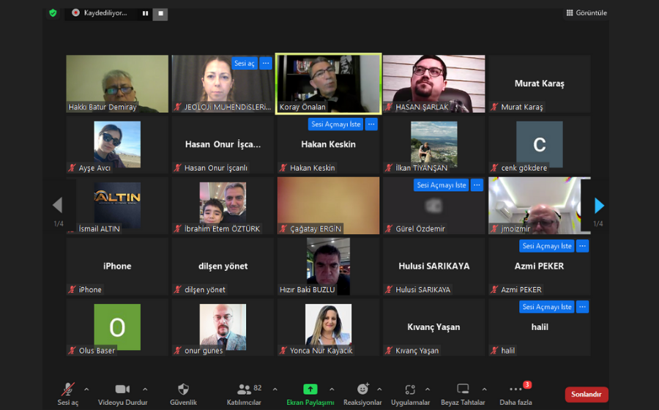
Task: Select HASAN ŞARLAK's video tile
Action: tap(433, 83)
